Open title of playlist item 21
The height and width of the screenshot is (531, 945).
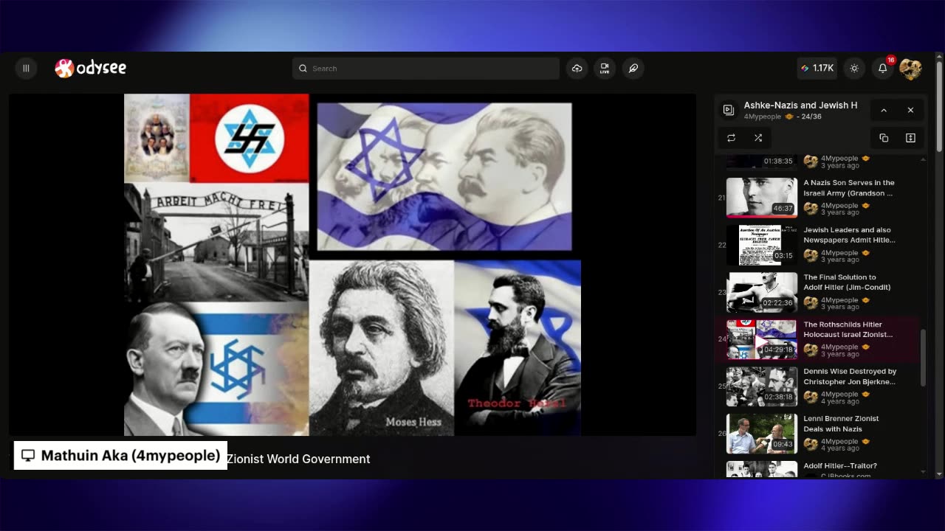click(x=849, y=188)
